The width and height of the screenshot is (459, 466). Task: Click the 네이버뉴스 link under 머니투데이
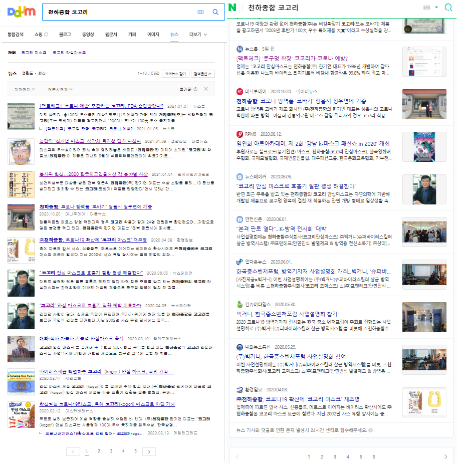(307, 92)
